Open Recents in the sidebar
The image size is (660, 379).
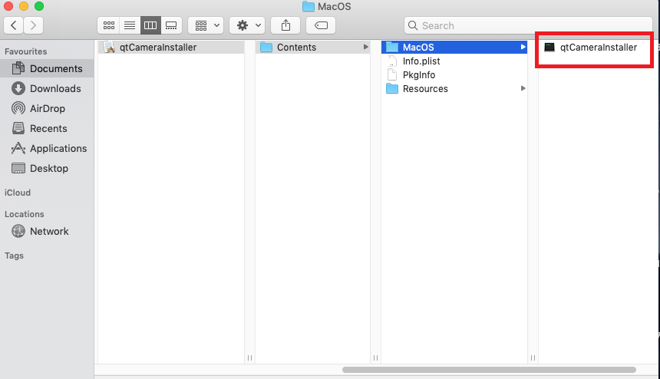tap(47, 128)
